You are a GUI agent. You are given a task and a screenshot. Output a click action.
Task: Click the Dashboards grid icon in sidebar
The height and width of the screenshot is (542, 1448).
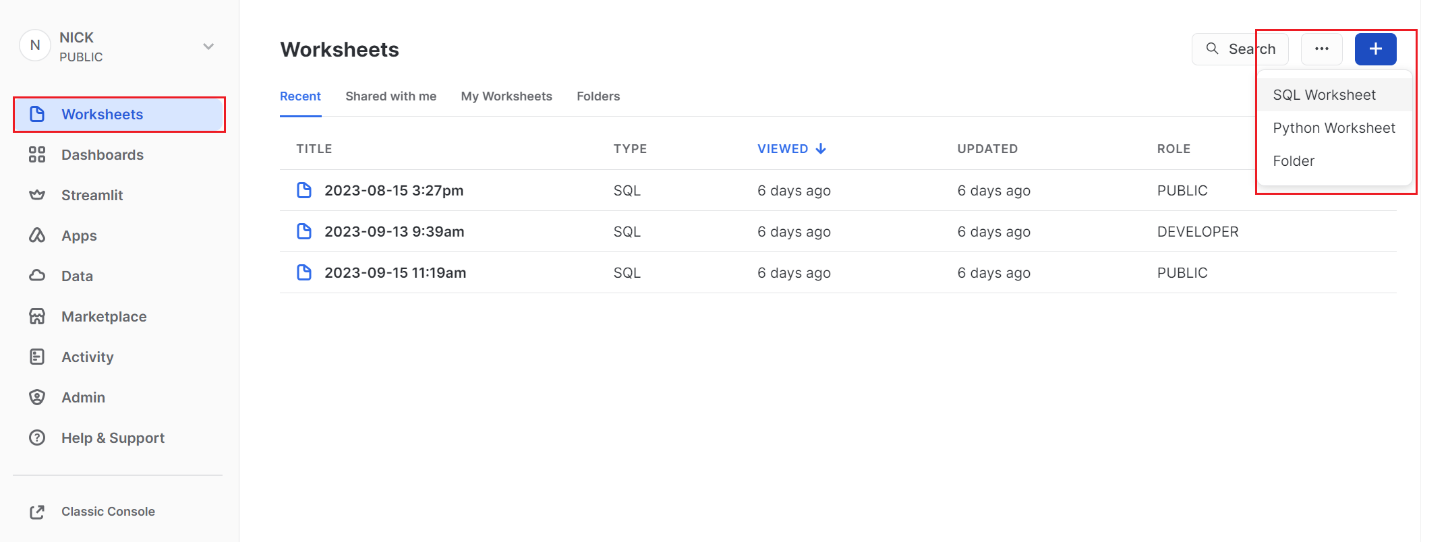click(x=37, y=155)
